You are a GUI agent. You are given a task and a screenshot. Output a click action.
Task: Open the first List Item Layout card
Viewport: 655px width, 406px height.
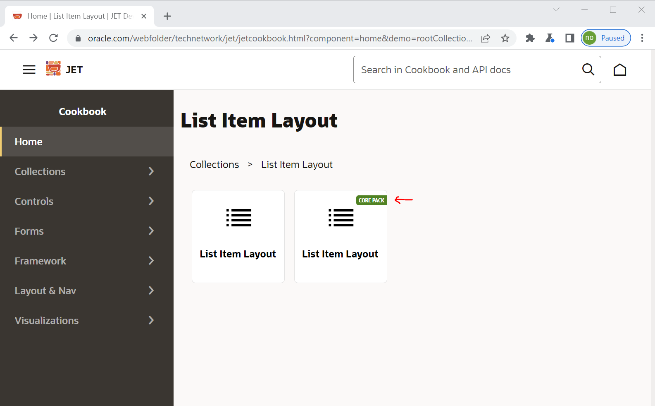pos(238,236)
